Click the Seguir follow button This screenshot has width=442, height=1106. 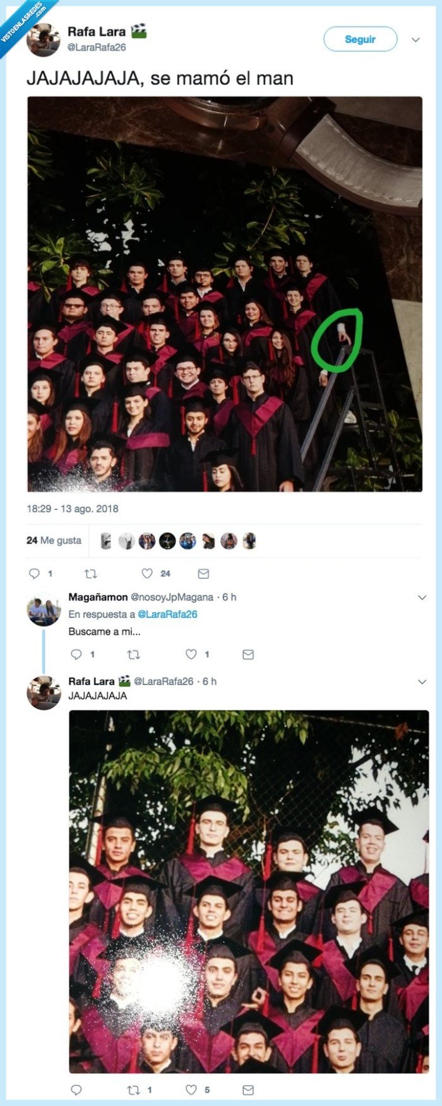[x=360, y=39]
